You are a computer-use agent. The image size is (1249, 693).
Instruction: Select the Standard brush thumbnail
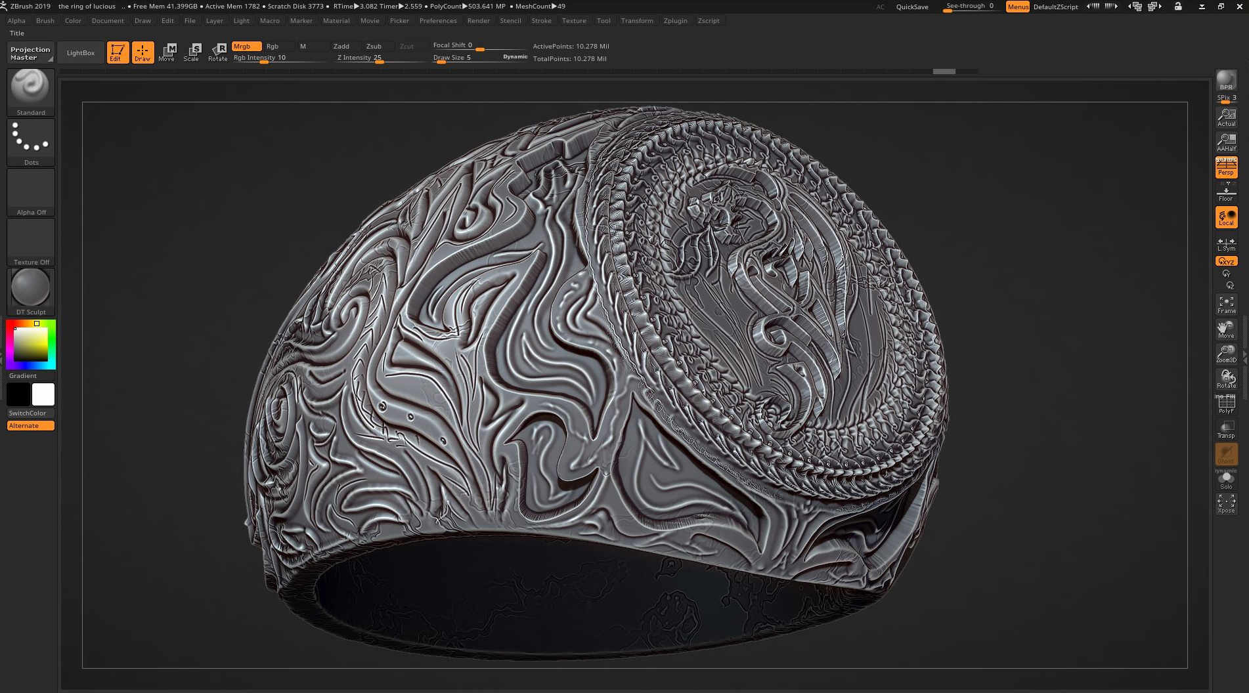31,93
